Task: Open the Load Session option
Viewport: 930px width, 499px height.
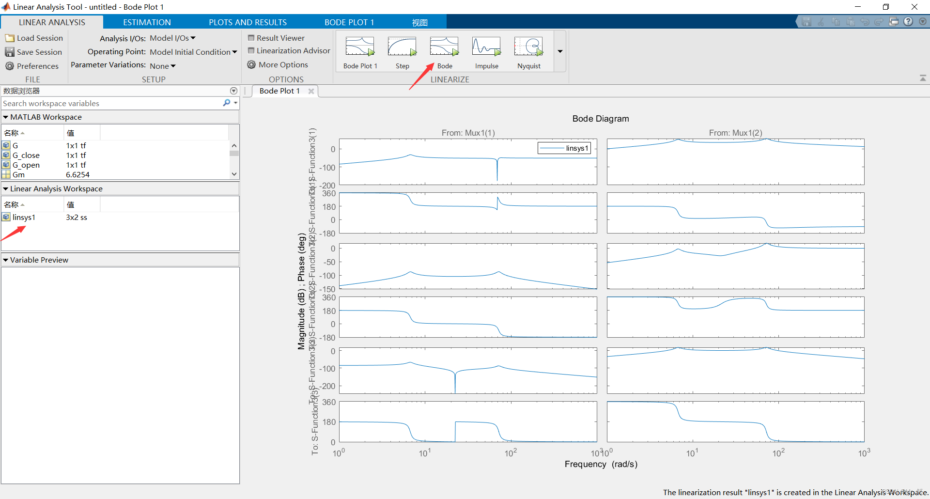Action: [34, 38]
